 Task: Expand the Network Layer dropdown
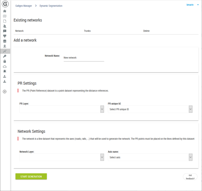(x=62, y=157)
